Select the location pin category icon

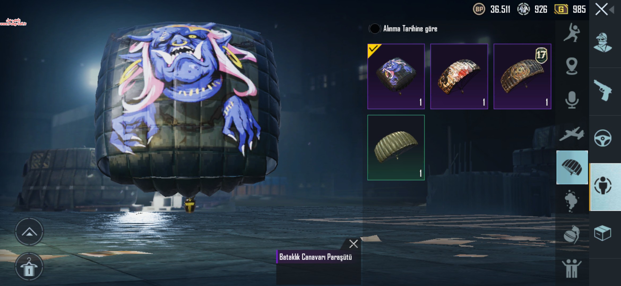click(x=572, y=66)
